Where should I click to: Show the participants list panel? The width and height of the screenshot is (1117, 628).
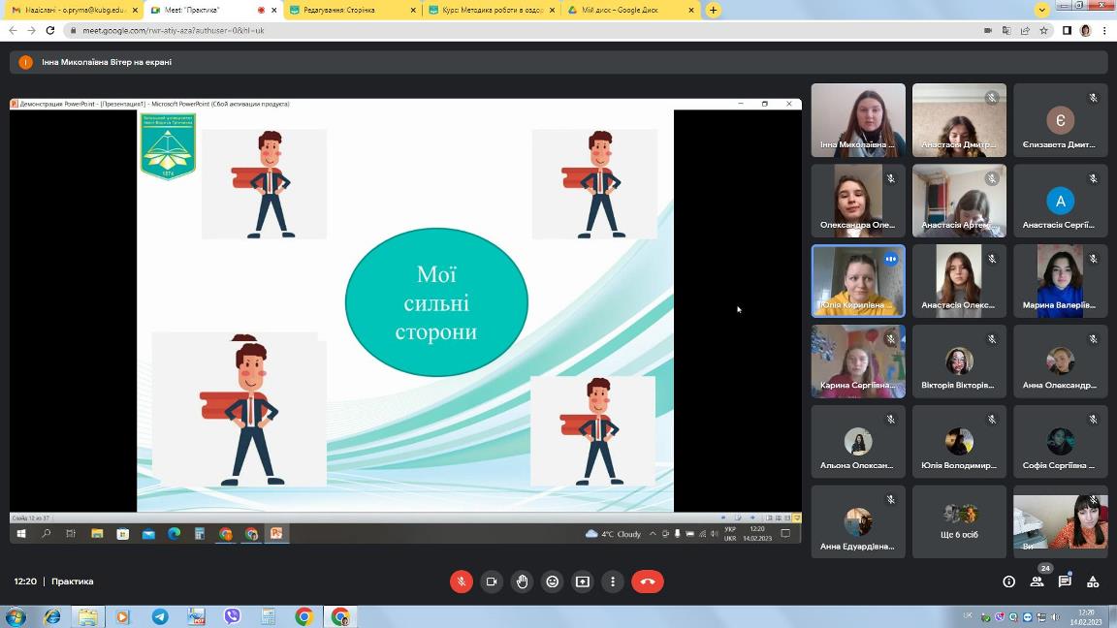click(1037, 581)
